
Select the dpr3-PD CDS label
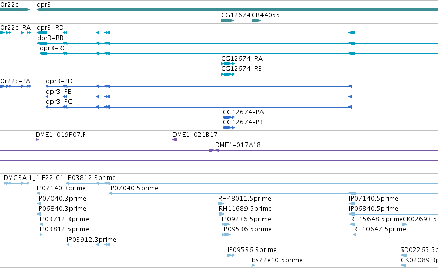click(x=59, y=81)
